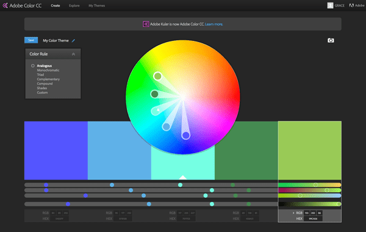
Task: Select the Shades color rule
Action: tap(41, 88)
